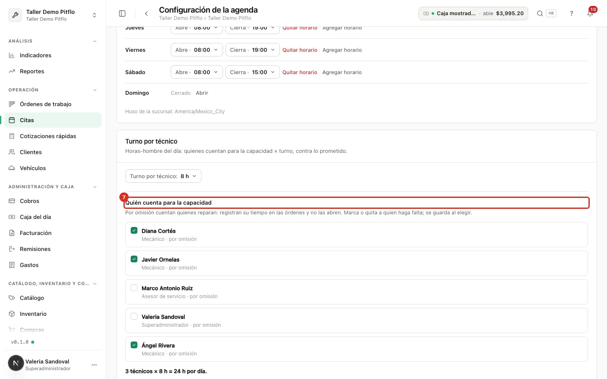Viewport: 607px width, 379px height.
Task: Click Quitar horario for Sábado
Action: 300,72
